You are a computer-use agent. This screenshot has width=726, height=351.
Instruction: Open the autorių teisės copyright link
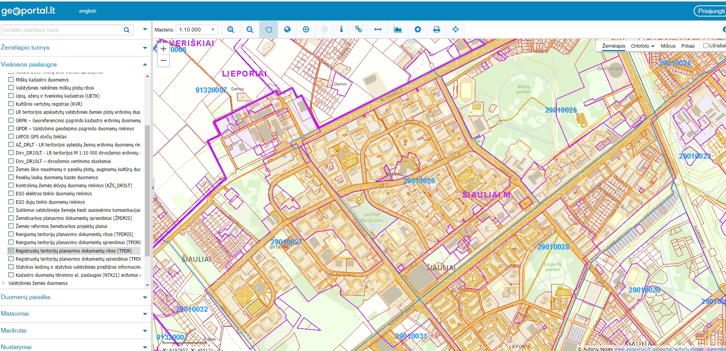point(658,349)
